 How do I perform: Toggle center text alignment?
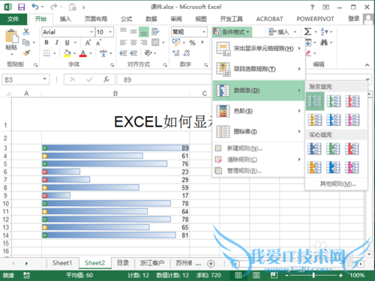(x=133, y=43)
